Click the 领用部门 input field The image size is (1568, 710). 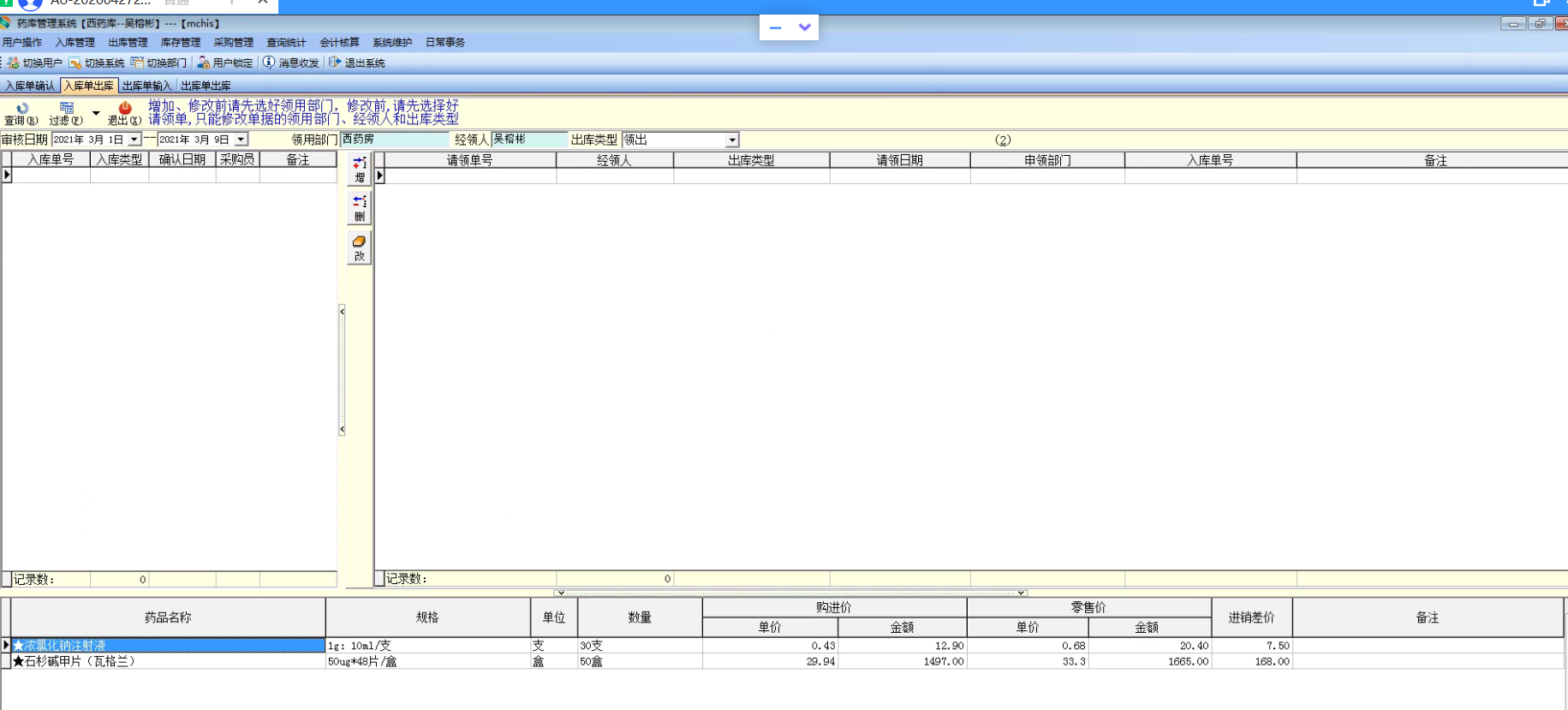pos(395,140)
